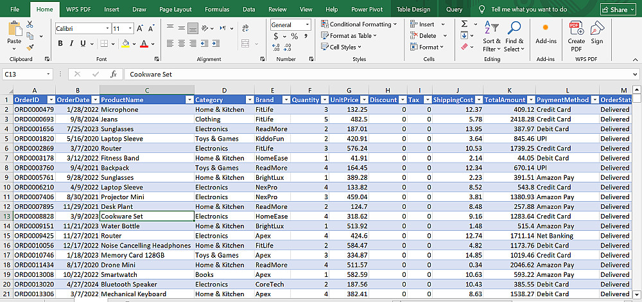Toggle Italic formatting
The image size is (642, 302).
click(72, 44)
